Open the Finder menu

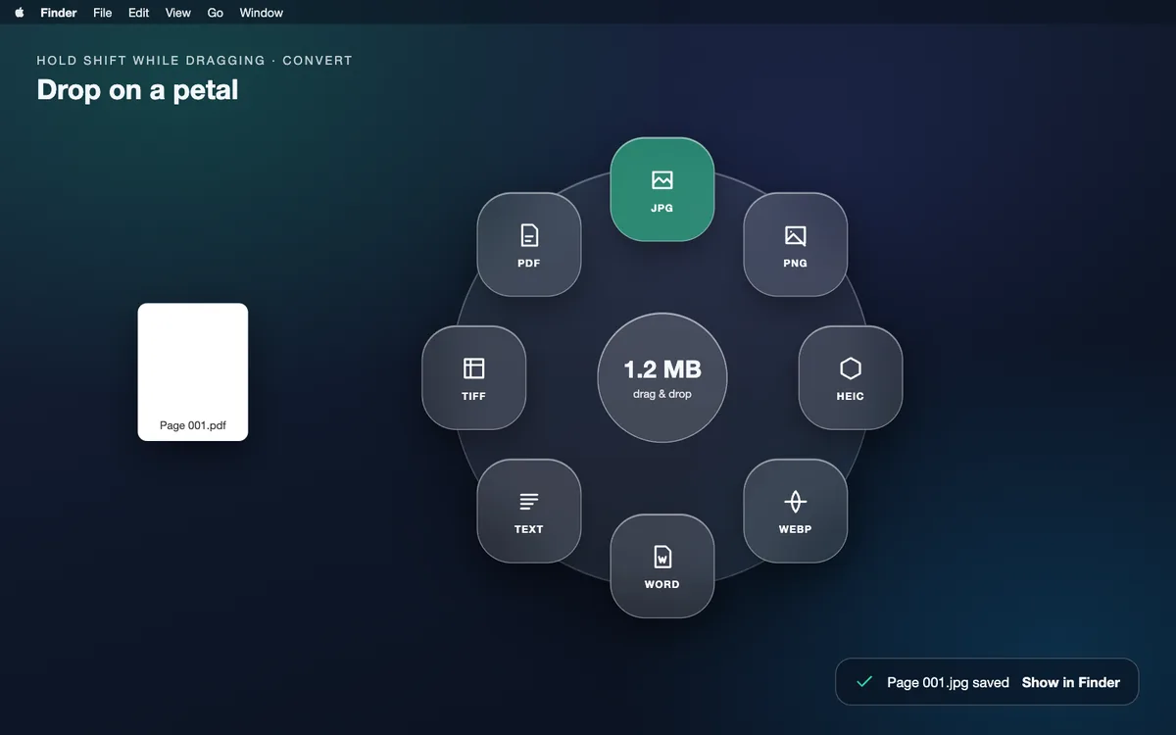pos(59,13)
